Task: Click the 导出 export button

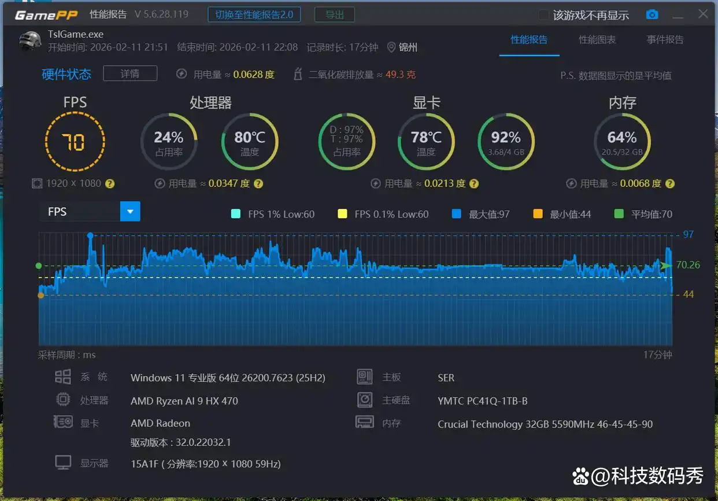Action: (334, 14)
